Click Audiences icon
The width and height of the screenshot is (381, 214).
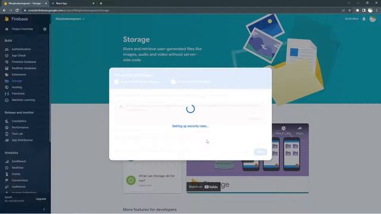[7, 187]
